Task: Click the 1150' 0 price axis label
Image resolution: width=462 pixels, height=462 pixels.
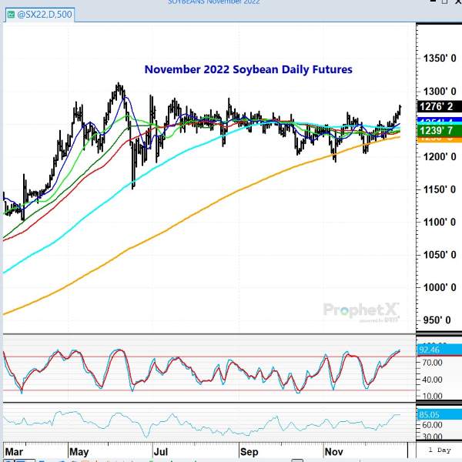Action: click(x=440, y=189)
